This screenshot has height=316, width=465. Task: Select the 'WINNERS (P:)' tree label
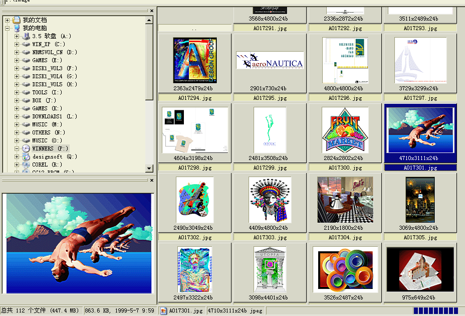[x=50, y=148]
